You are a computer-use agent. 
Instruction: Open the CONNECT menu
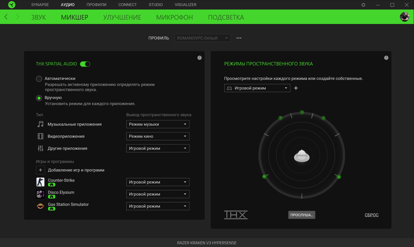(128, 5)
